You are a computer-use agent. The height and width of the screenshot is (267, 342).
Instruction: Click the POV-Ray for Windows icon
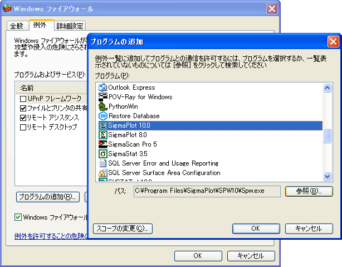102,97
